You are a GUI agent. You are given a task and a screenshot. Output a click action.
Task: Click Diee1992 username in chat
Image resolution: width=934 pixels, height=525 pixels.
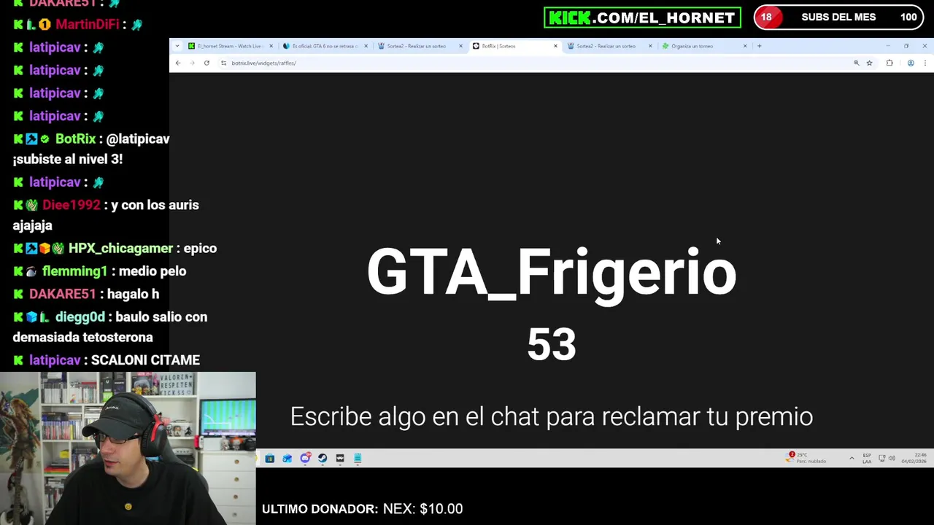[x=72, y=205]
